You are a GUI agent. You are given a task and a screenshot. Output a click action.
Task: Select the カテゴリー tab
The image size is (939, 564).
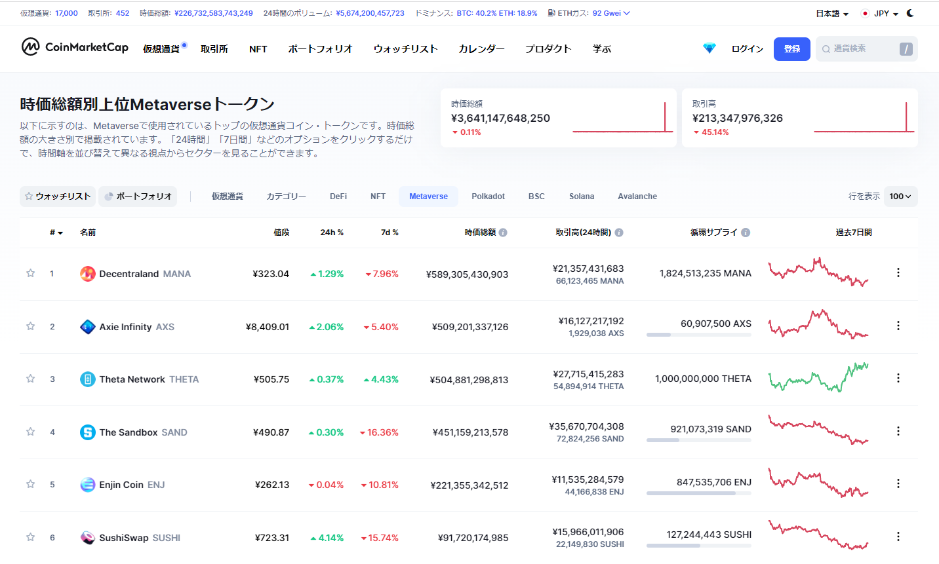tap(287, 197)
